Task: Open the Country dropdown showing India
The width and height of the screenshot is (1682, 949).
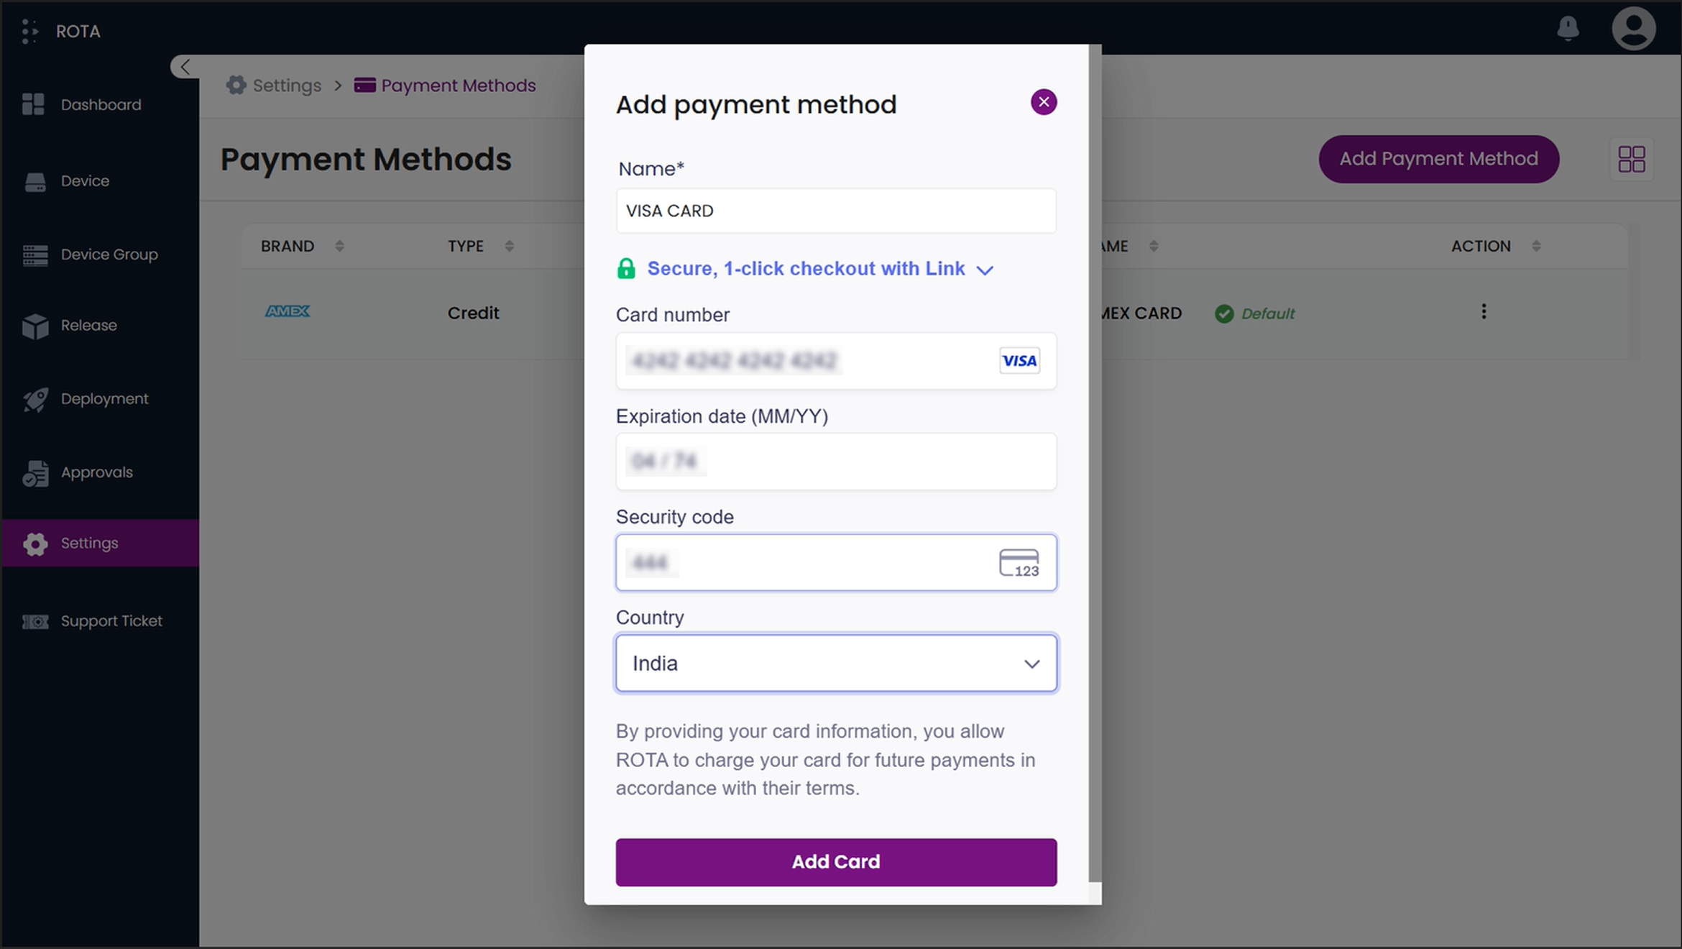Action: pyautogui.click(x=835, y=663)
